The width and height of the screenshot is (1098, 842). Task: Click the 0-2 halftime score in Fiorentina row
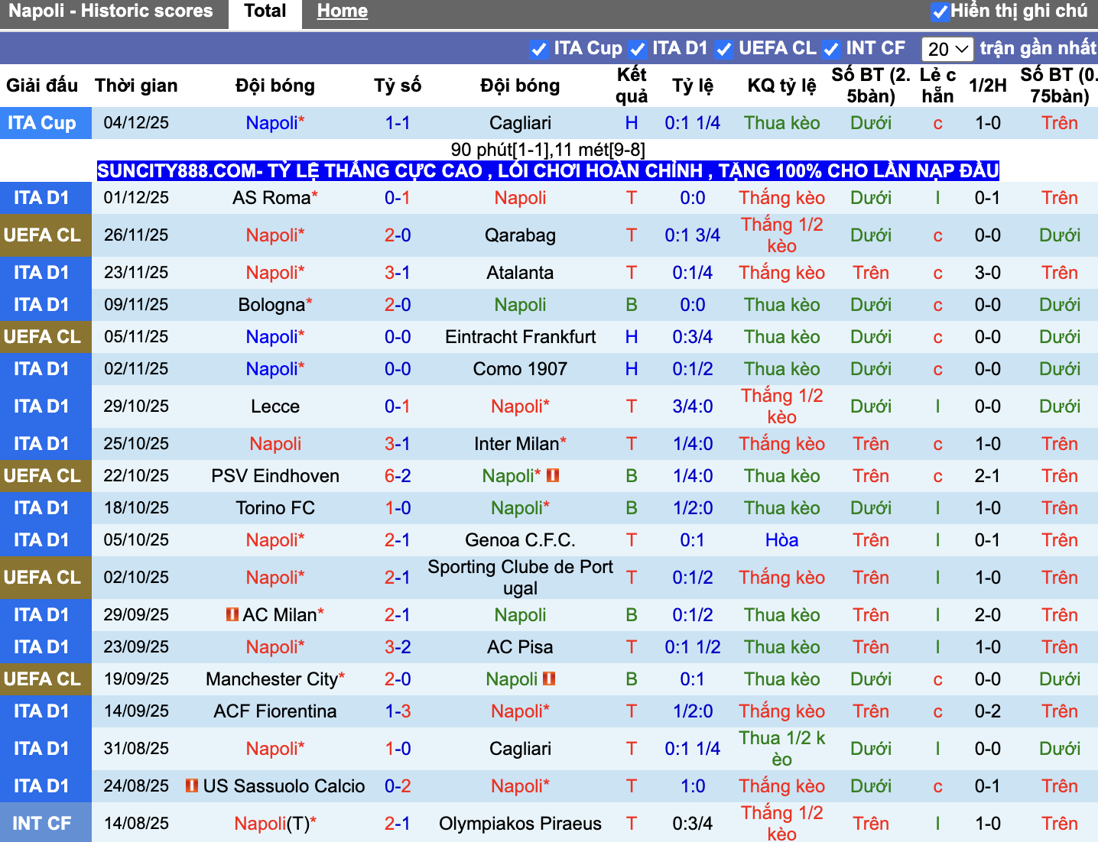coord(988,711)
